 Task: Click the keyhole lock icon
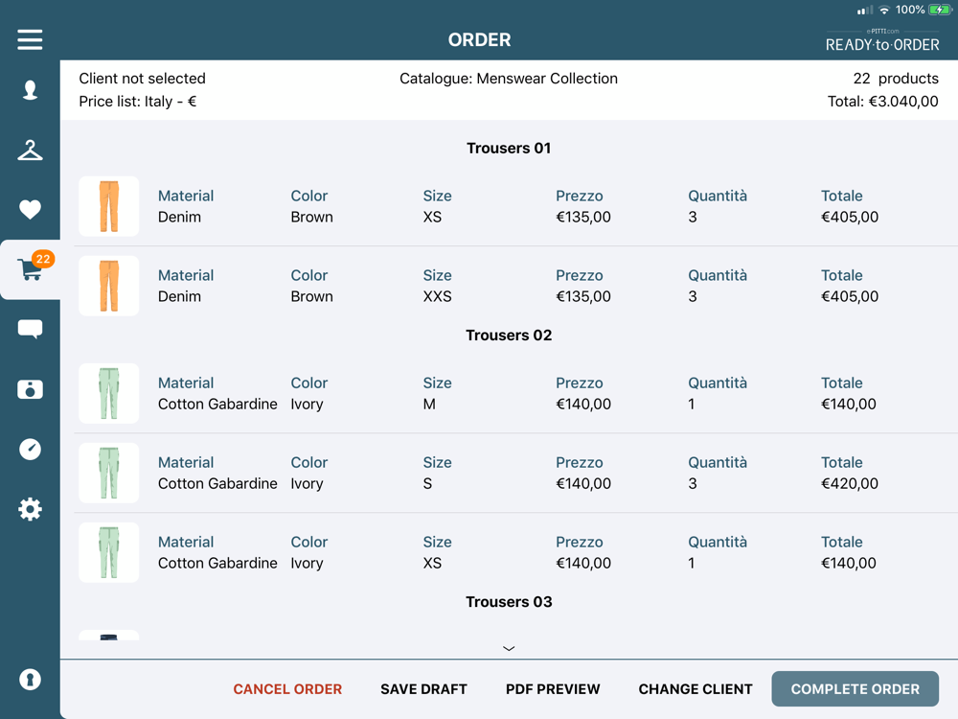pyautogui.click(x=30, y=680)
